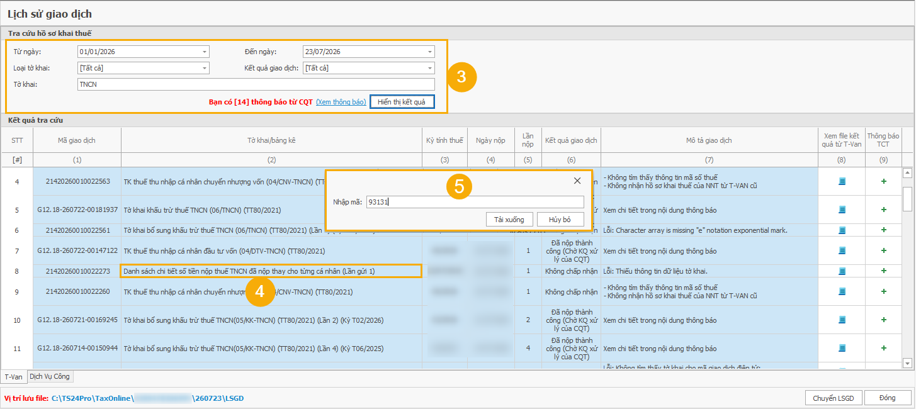Open T-Van result file for row 6
Screen dimensions: 916x409
coord(842,230)
